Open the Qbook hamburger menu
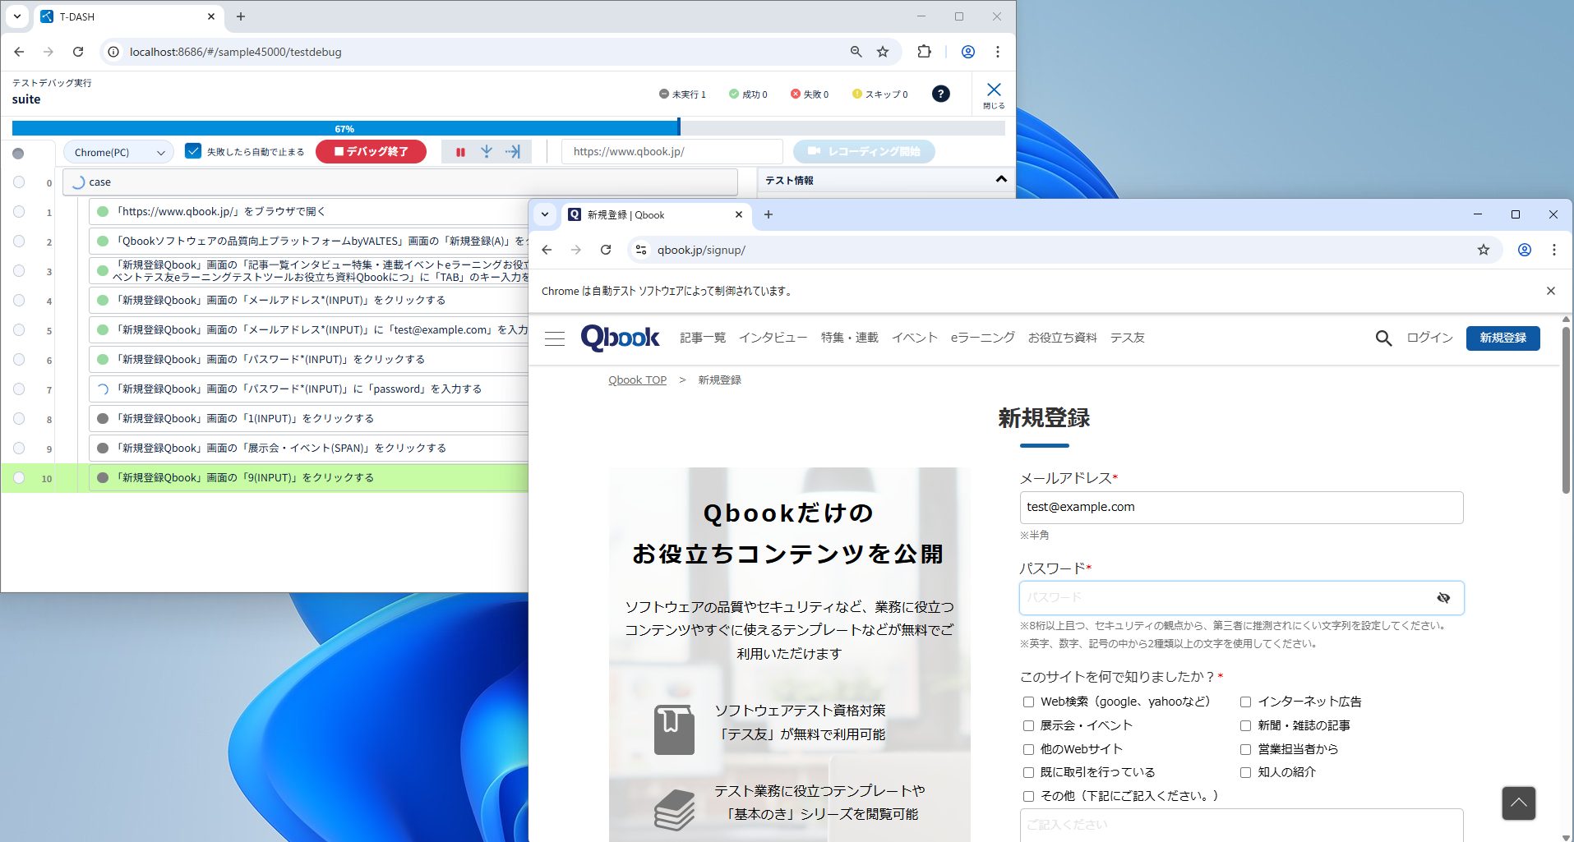This screenshot has height=842, width=1574. pyautogui.click(x=555, y=338)
